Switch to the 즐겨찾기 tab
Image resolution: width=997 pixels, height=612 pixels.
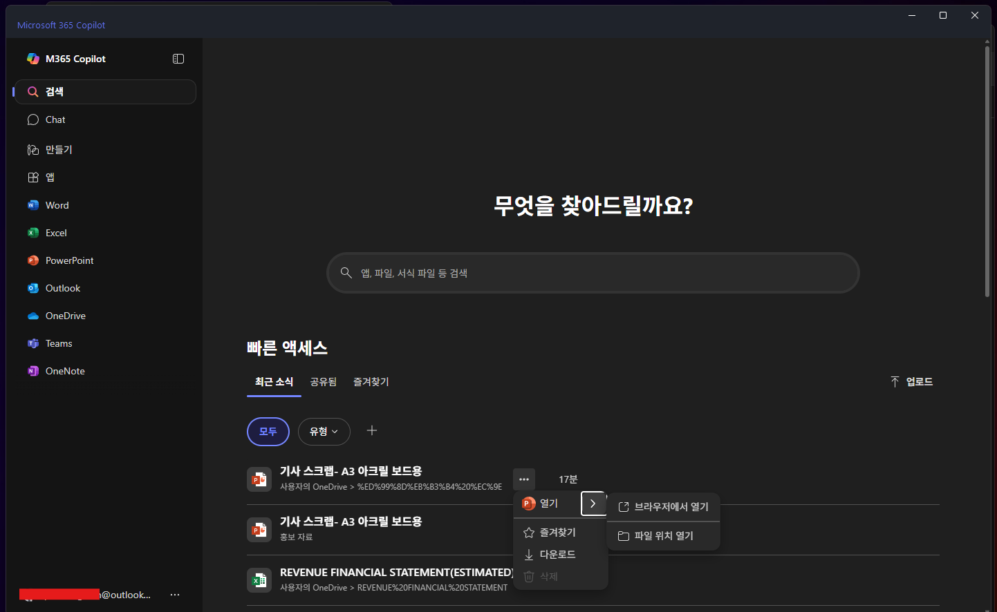click(x=371, y=382)
